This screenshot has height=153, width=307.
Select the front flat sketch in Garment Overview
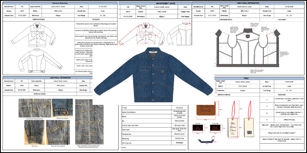pyautogui.click(x=34, y=35)
